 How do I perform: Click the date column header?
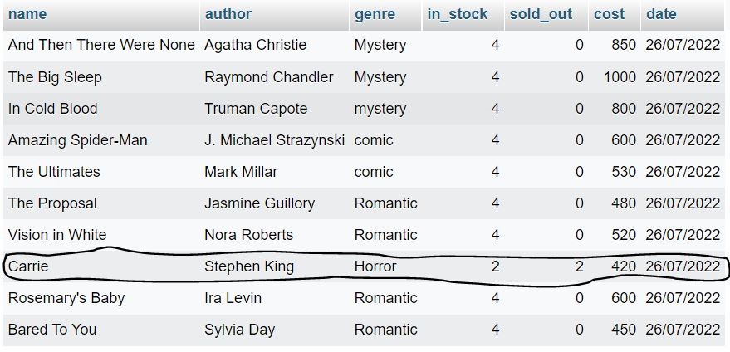[661, 14]
